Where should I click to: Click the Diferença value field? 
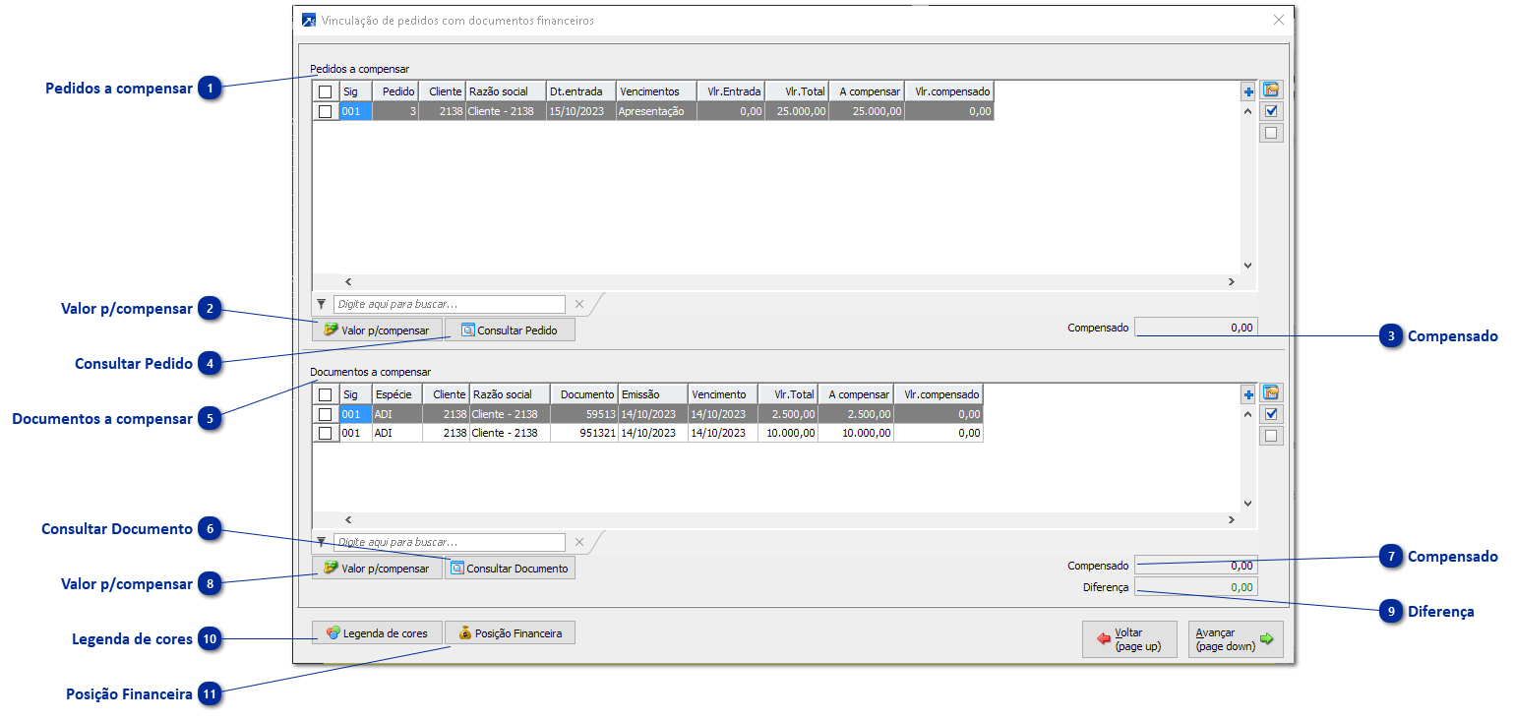click(x=1196, y=587)
